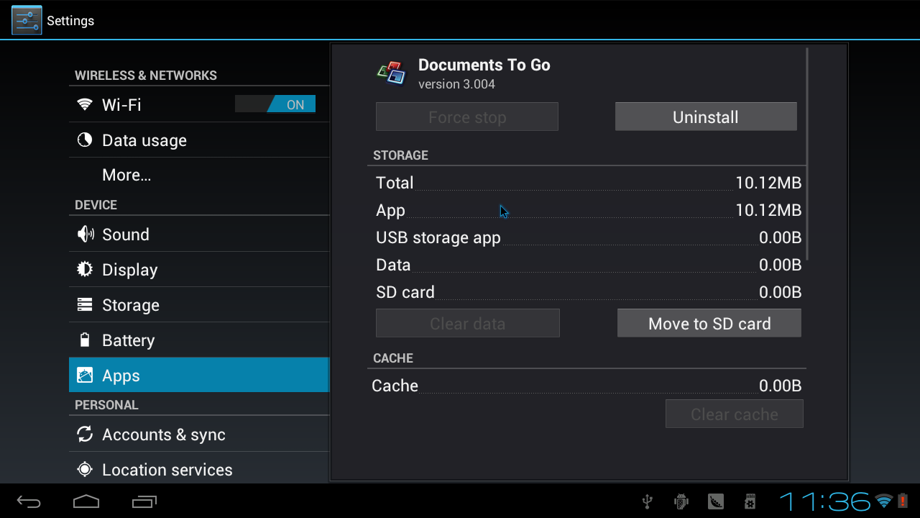This screenshot has height=518, width=920.
Task: Click the Display brightness icon
Action: [x=85, y=269]
